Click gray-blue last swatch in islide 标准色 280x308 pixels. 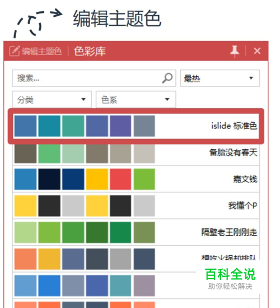click(x=144, y=126)
